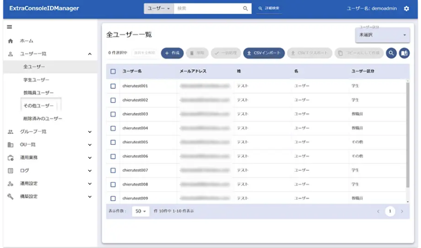Click the 構築設定 wrench icon
This screenshot has width=421, height=248.
10,196
